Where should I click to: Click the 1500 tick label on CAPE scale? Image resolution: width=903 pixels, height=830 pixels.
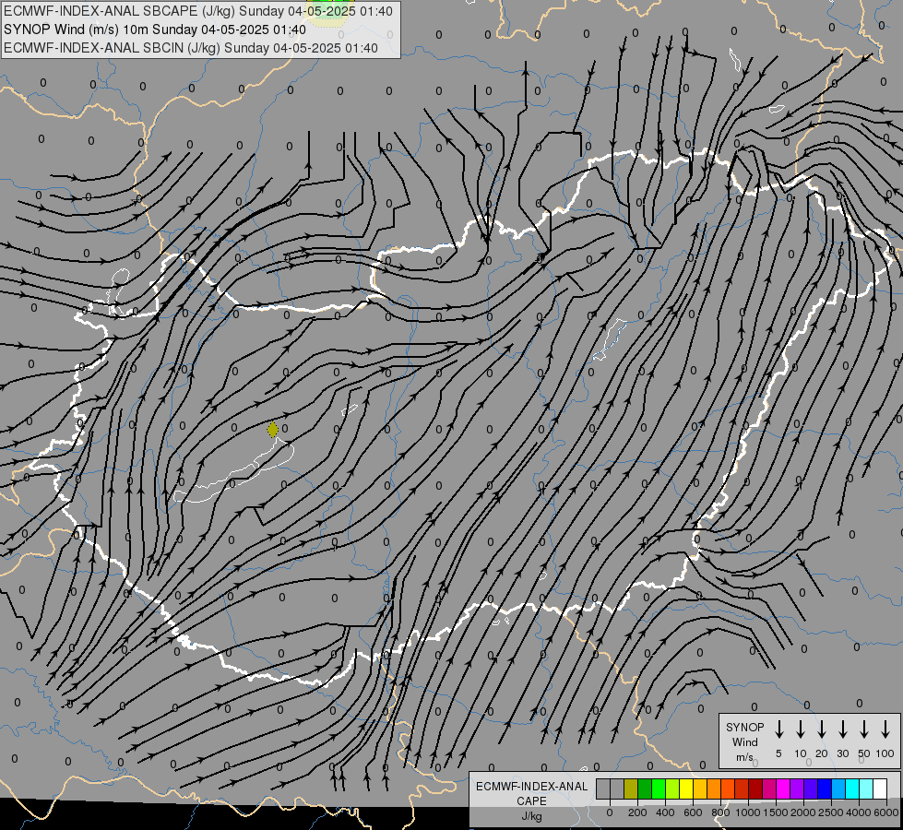point(776,812)
